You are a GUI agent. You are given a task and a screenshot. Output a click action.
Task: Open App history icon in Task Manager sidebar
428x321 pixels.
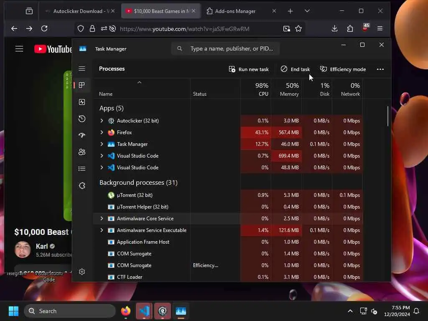[82, 119]
